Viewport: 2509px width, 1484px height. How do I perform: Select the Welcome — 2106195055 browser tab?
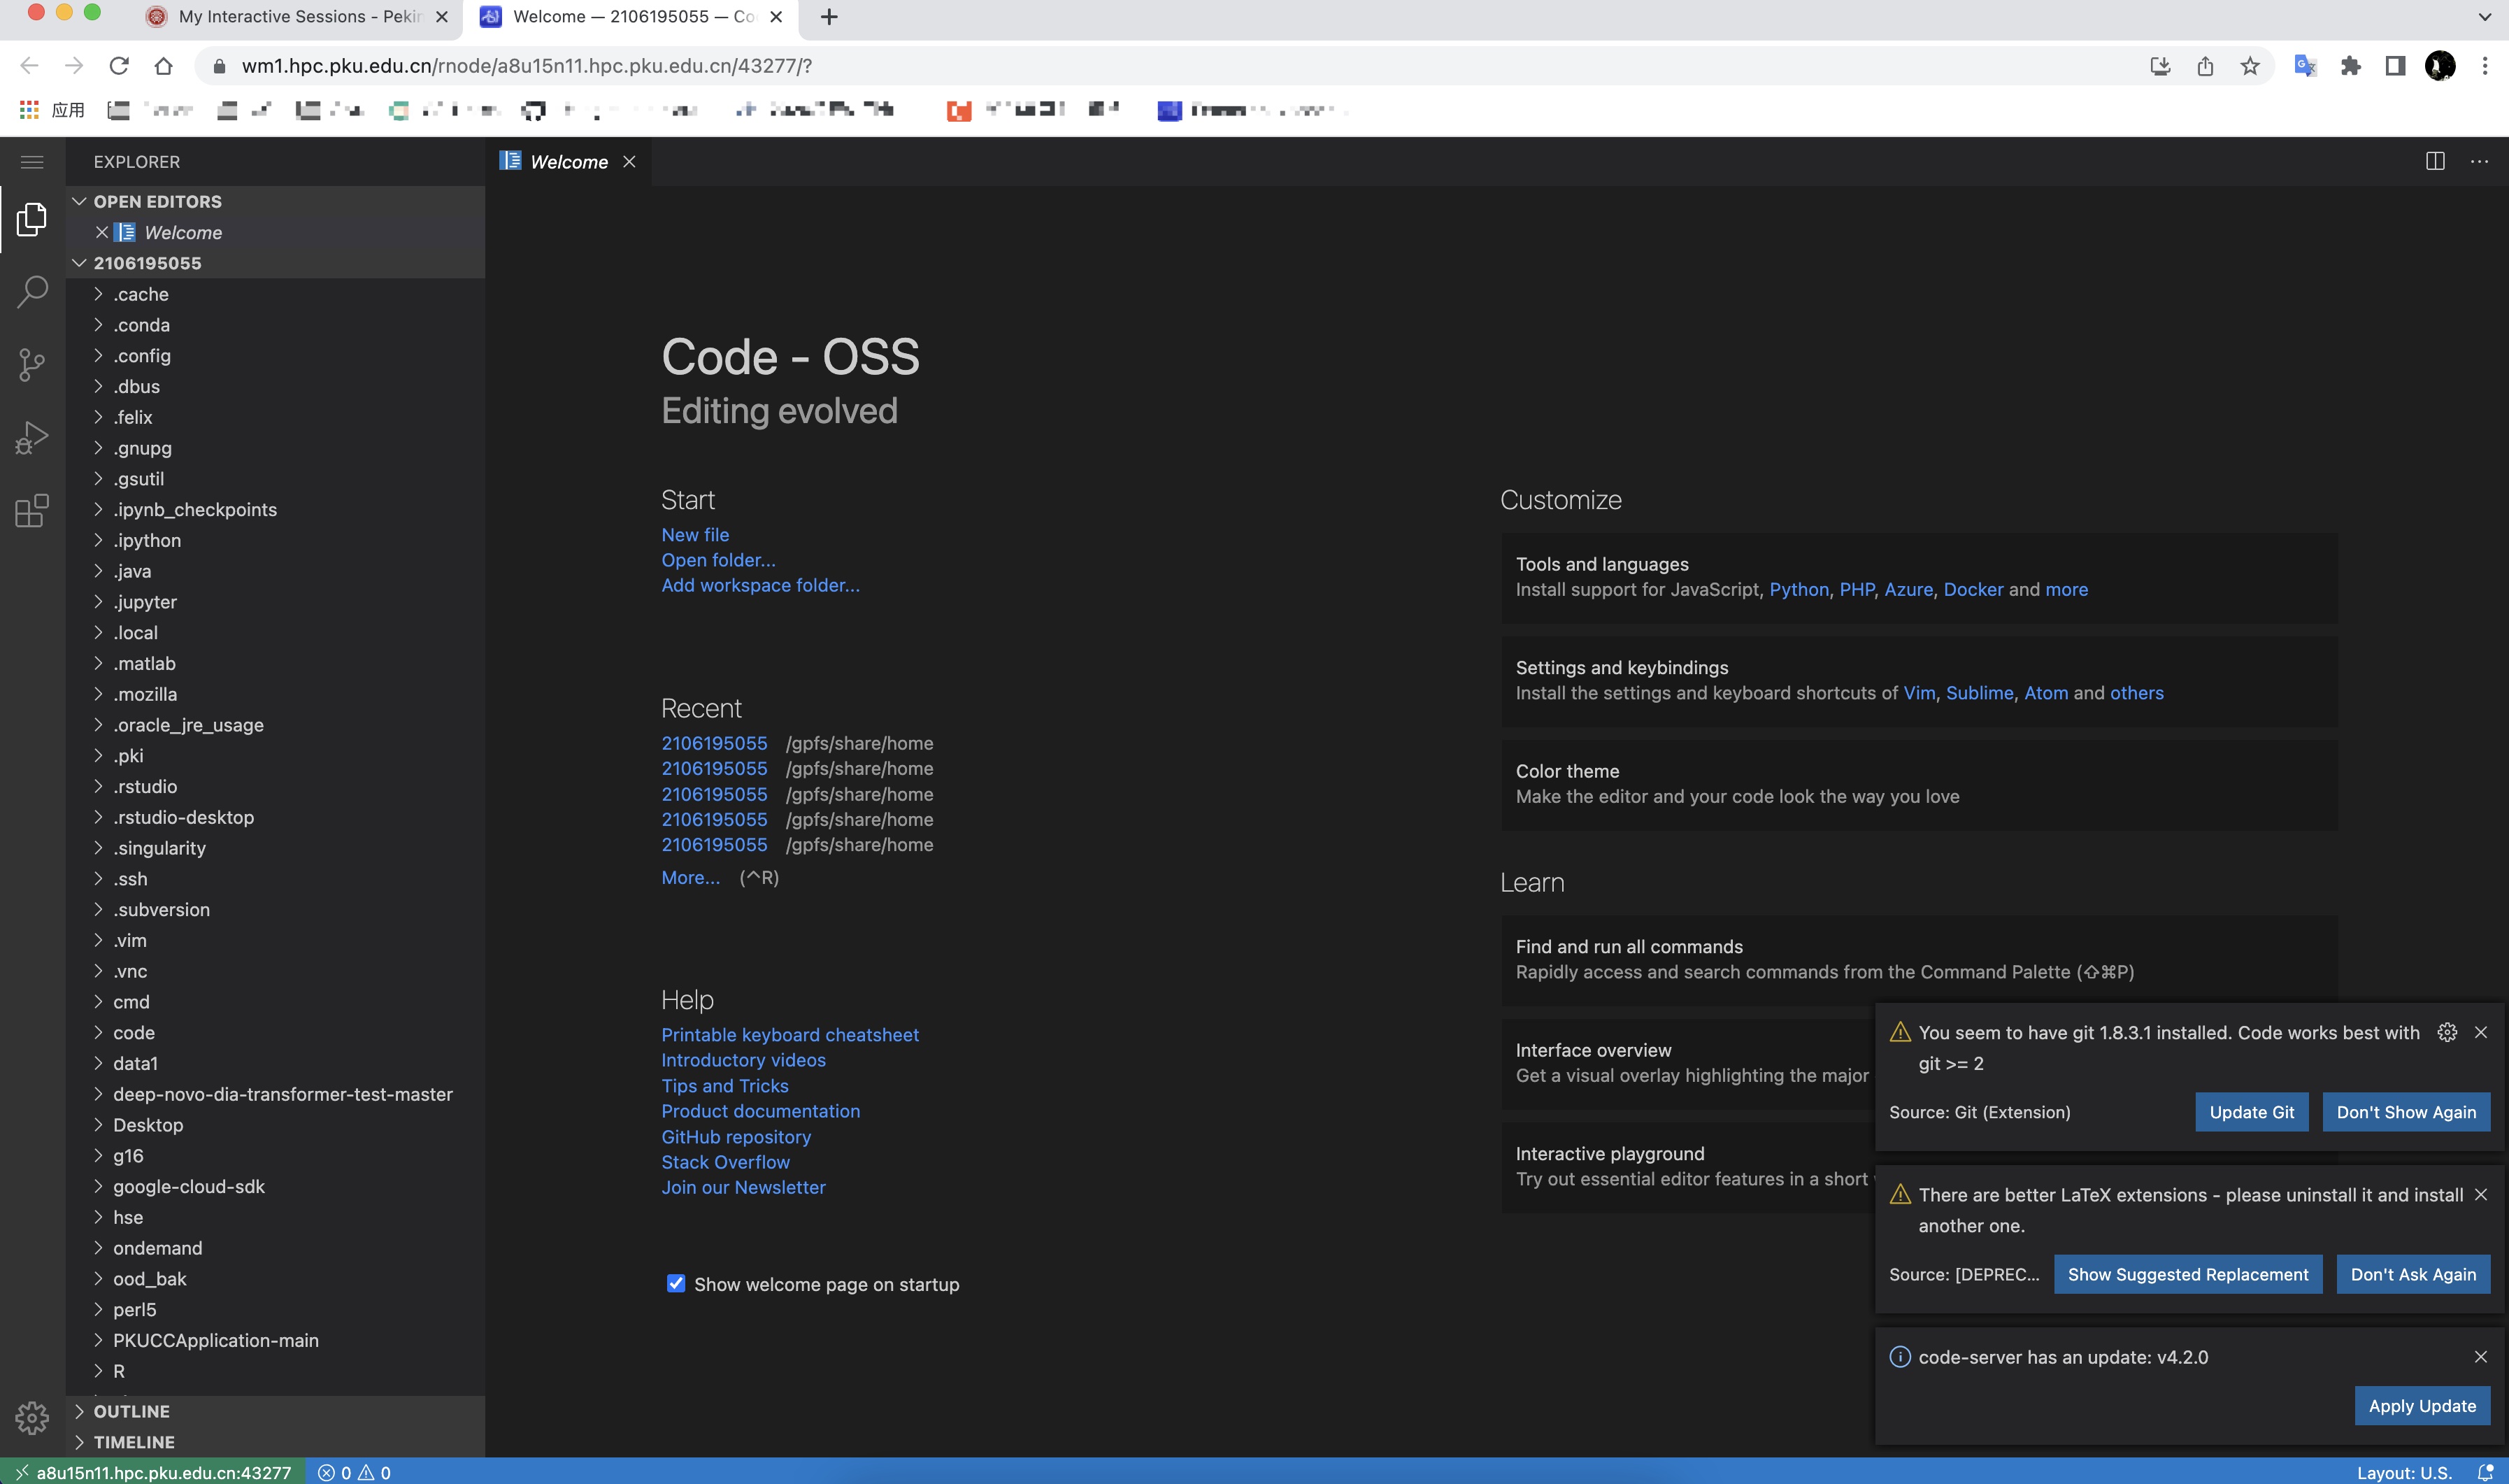(x=631, y=17)
